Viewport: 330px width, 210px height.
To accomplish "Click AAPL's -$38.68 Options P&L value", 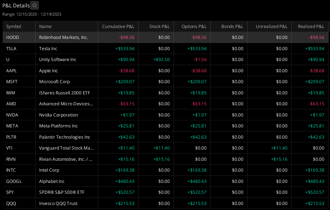I will pos(199,70).
